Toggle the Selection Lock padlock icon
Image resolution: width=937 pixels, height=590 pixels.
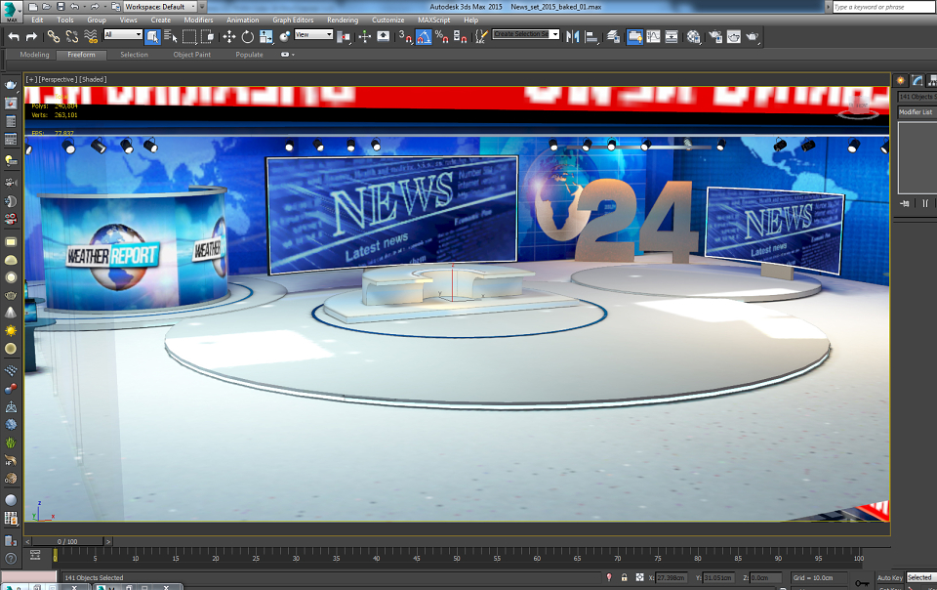[624, 577]
